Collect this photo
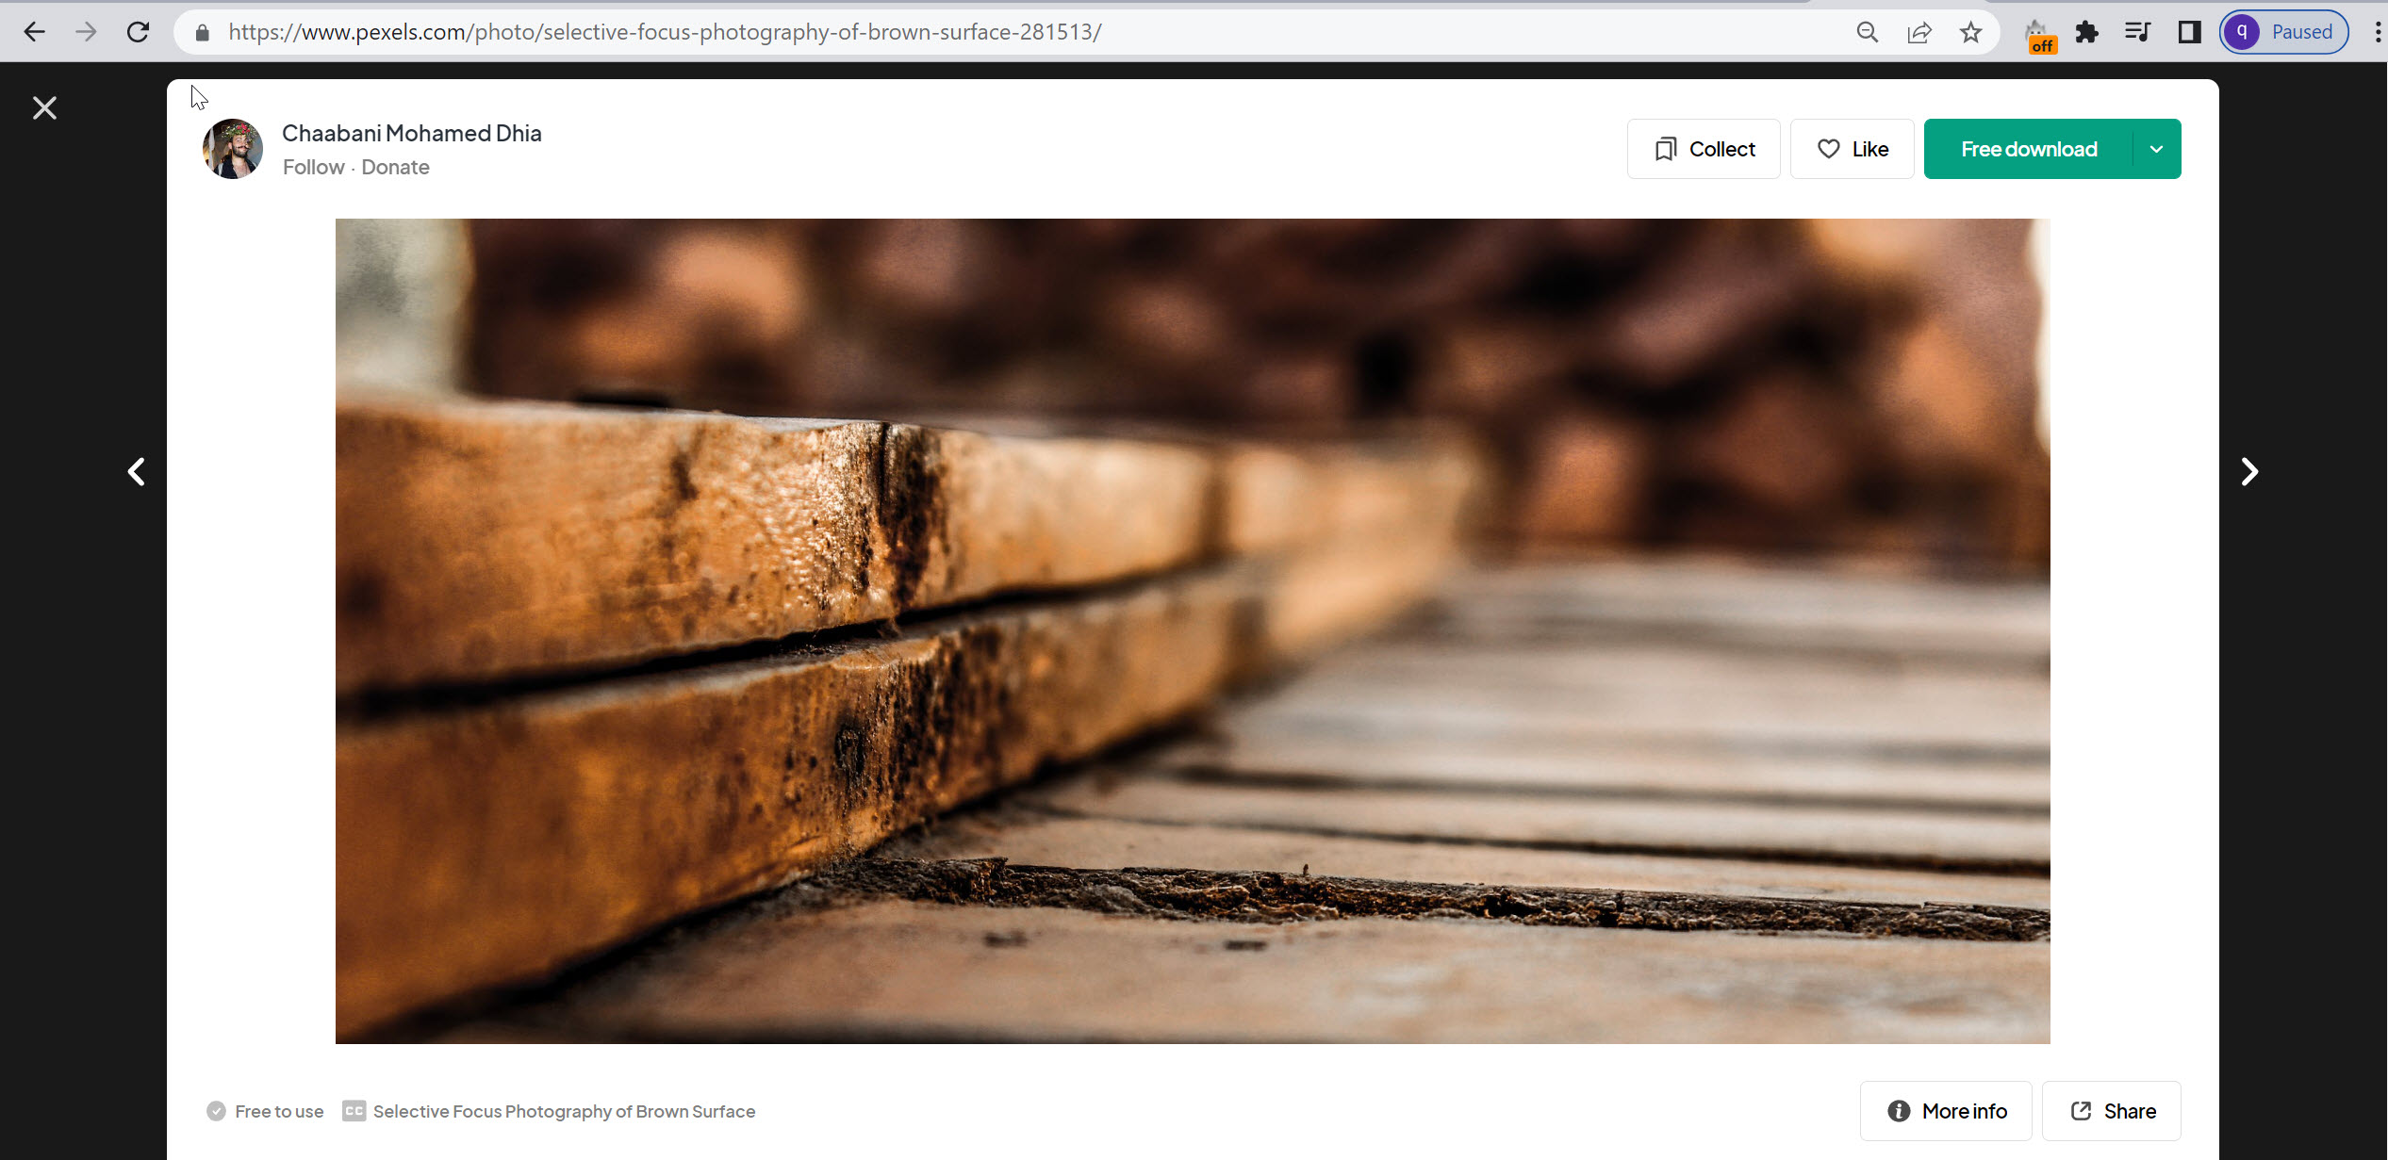This screenshot has width=2388, height=1160. 1704,149
